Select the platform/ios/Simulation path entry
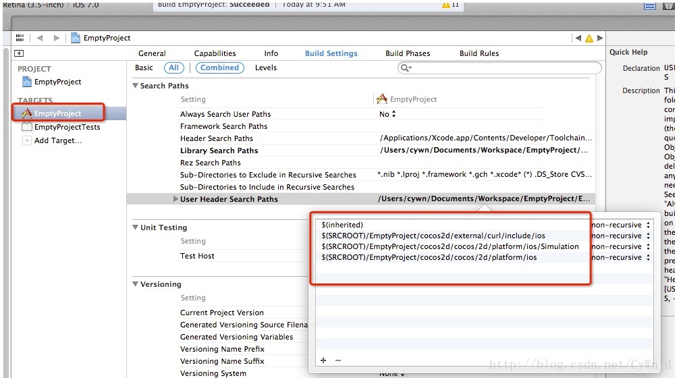 coord(450,246)
